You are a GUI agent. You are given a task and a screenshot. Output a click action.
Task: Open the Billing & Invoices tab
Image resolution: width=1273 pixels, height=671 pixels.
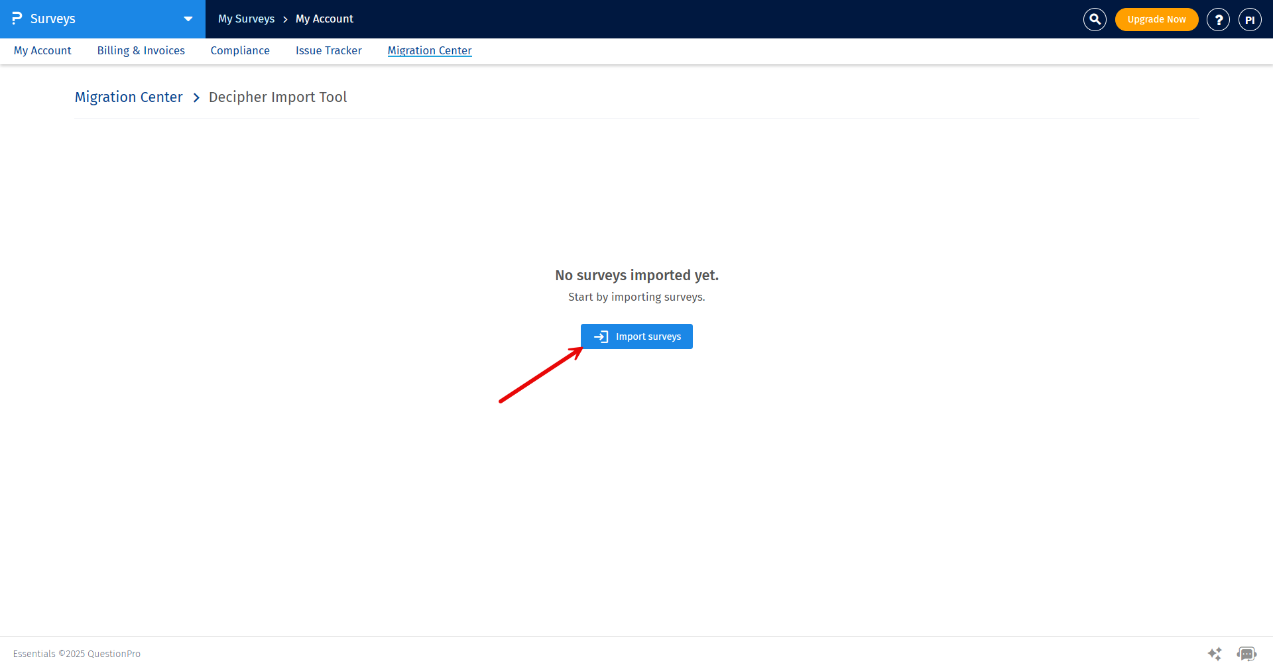pos(141,50)
